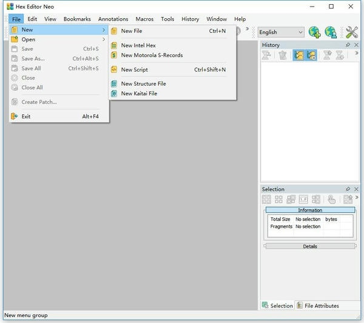Click the empty squares selection icon

tap(278, 199)
